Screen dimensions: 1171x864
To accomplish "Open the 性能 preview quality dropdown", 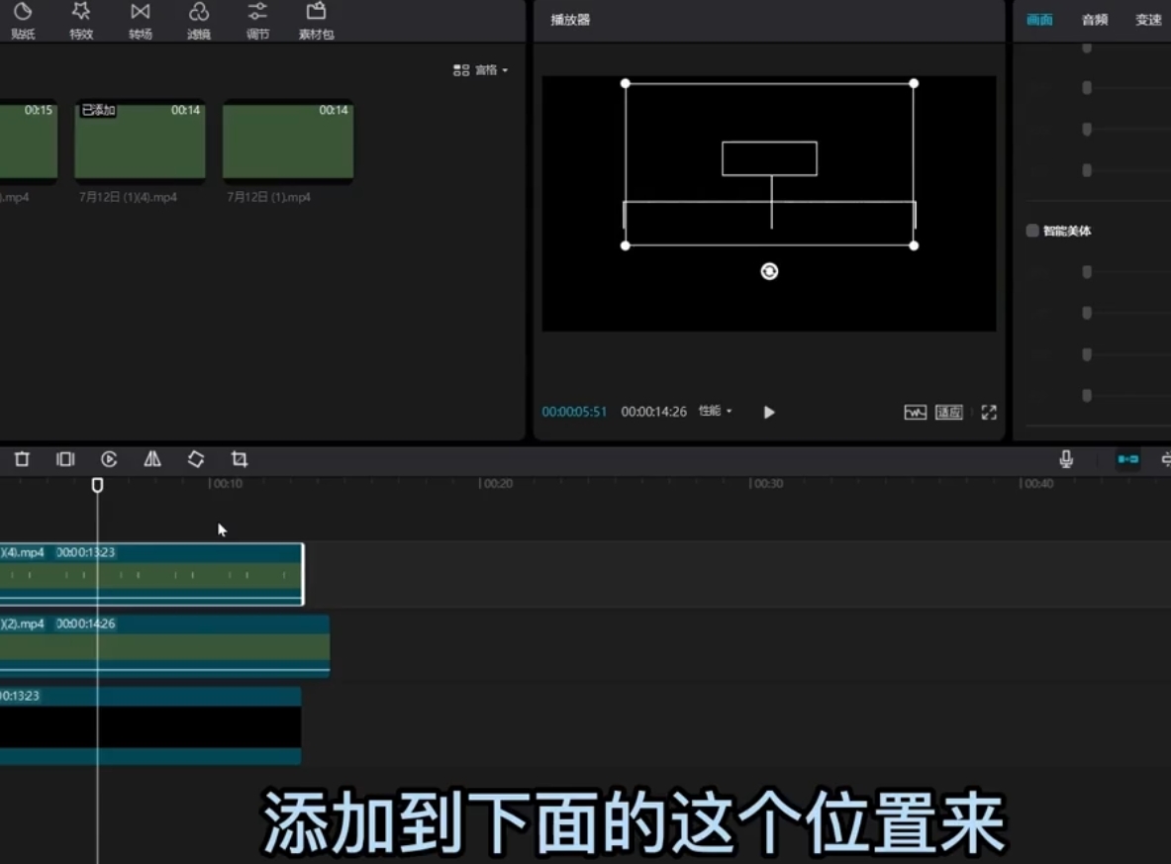I will coord(716,412).
